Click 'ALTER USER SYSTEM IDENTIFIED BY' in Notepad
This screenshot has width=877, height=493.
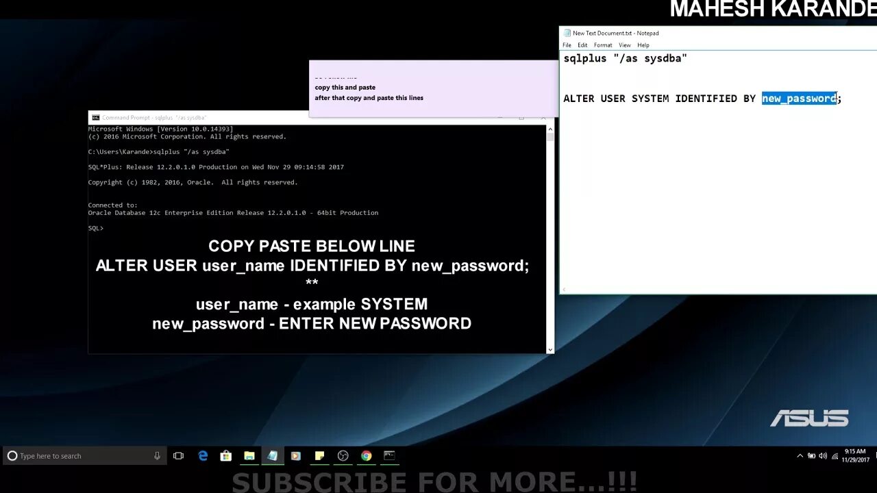[659, 99]
